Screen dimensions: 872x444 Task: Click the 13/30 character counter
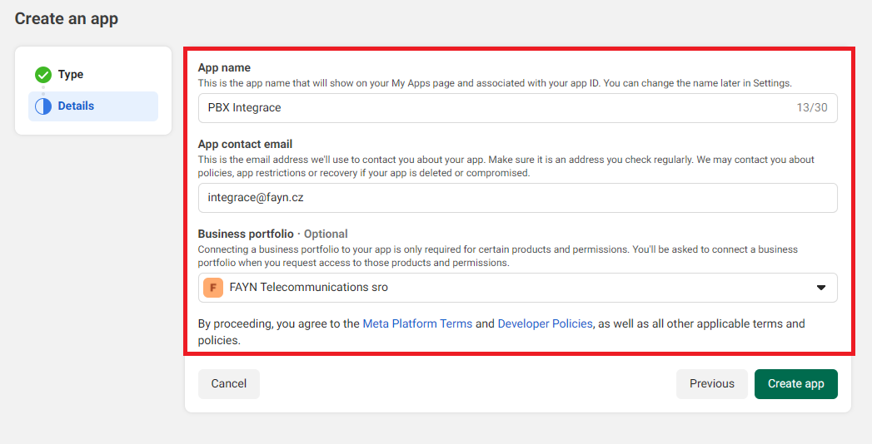(x=811, y=108)
